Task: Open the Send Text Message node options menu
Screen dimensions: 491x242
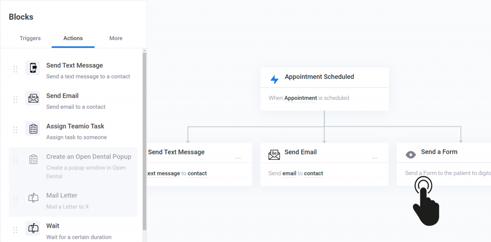Action: coord(238,158)
